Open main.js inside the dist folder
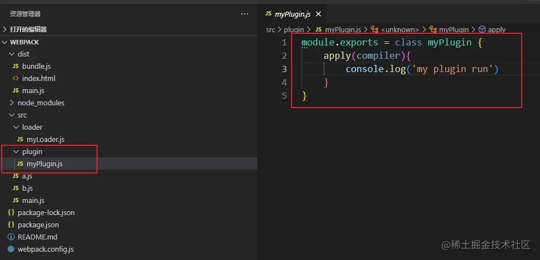 click(129, 90)
